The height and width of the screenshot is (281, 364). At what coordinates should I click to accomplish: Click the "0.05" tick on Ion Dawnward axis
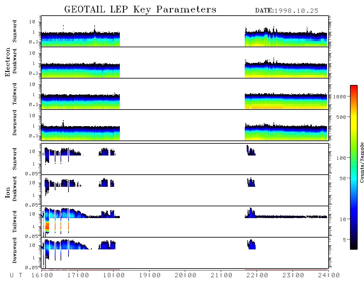tap(31, 268)
